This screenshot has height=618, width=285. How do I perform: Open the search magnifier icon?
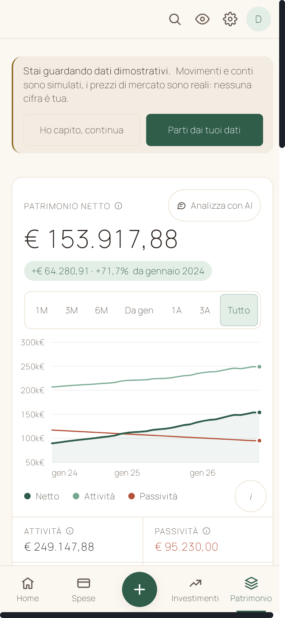pos(175,19)
